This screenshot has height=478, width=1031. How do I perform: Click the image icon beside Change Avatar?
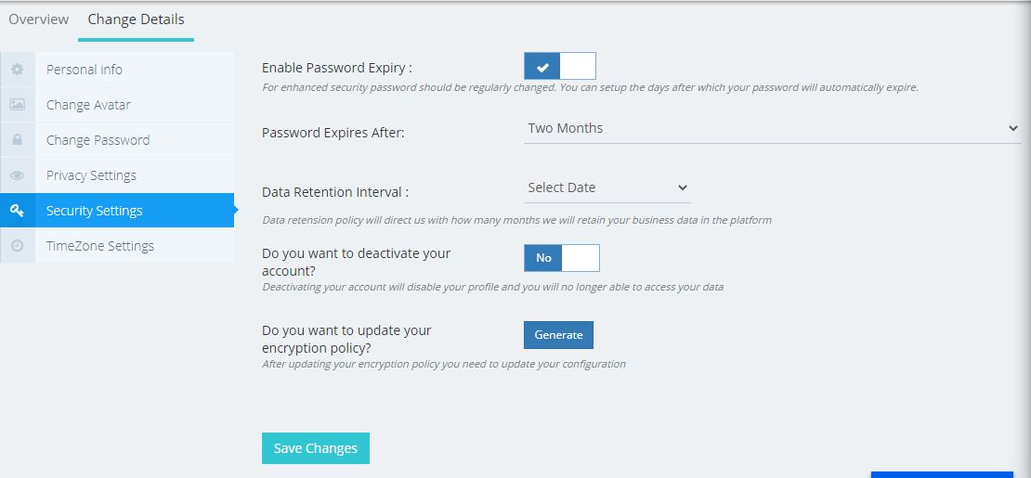coord(17,105)
